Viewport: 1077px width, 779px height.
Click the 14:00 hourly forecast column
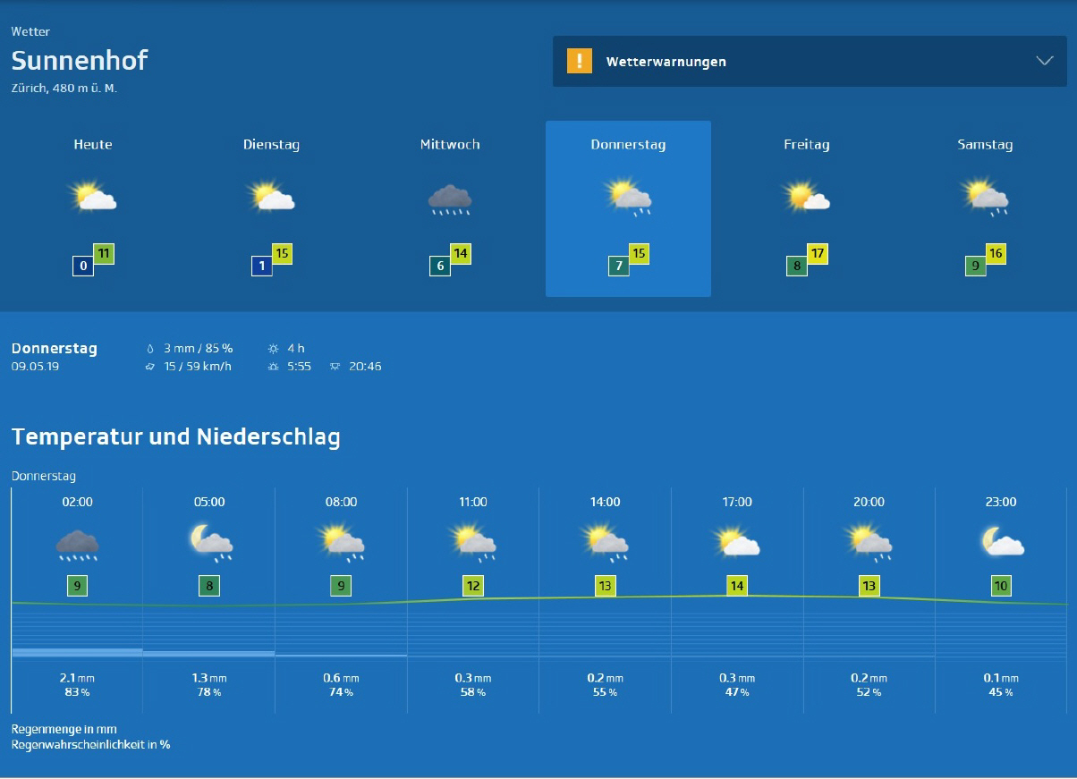[605, 599]
